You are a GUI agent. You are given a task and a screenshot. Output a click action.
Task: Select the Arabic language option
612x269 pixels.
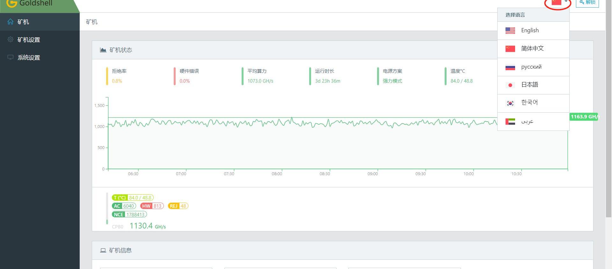tap(527, 122)
